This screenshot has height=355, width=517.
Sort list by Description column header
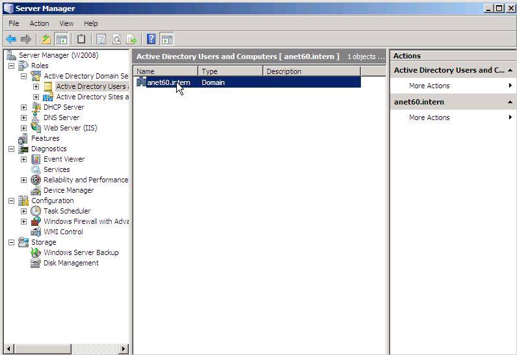click(x=312, y=71)
